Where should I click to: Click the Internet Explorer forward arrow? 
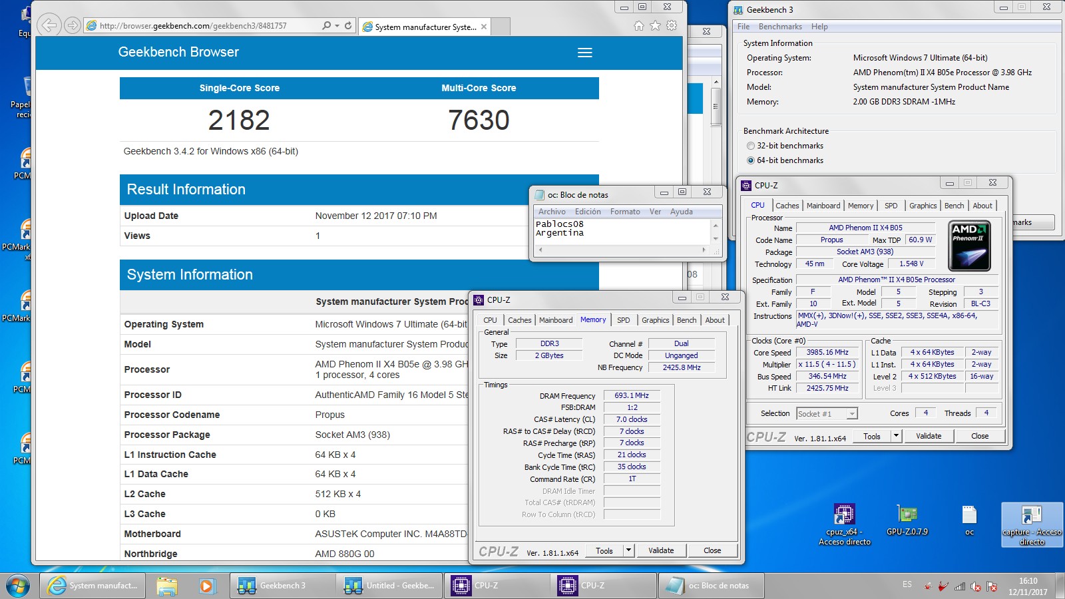pos(72,25)
